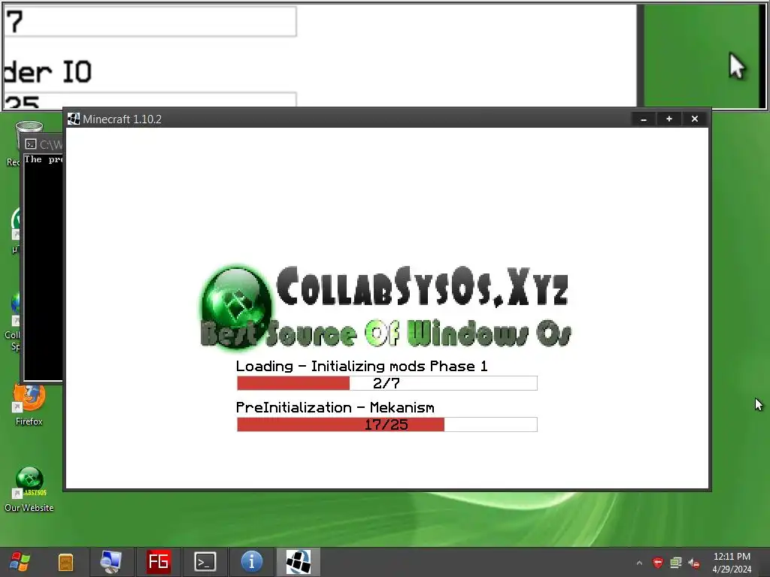
Task: Open the network tray icon
Action: 676,562
